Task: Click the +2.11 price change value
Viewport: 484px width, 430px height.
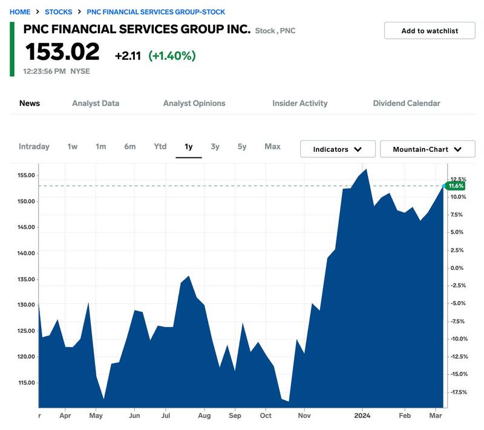Action: click(x=128, y=56)
